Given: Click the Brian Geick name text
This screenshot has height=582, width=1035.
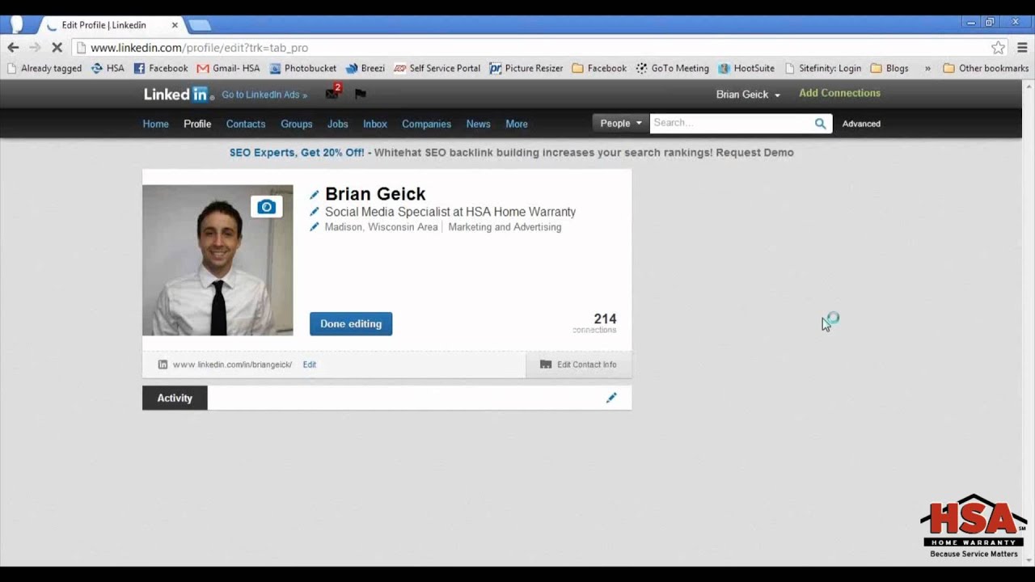Looking at the screenshot, I should tap(375, 194).
